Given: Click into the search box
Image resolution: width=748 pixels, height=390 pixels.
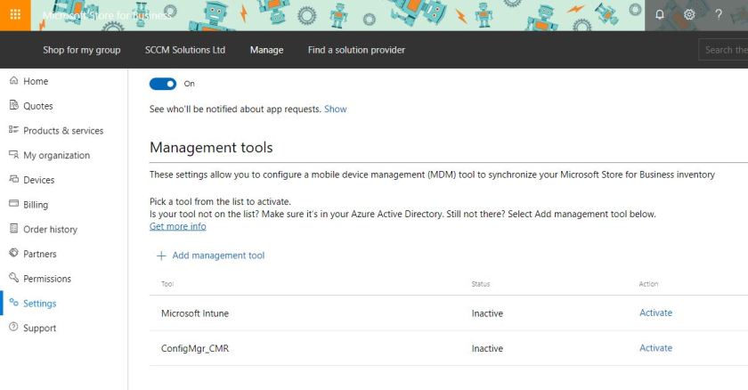Looking at the screenshot, I should [724, 50].
